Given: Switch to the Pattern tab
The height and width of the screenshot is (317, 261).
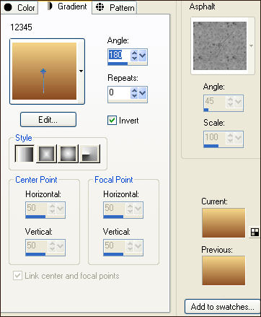Looking at the screenshot, I should (115, 8).
